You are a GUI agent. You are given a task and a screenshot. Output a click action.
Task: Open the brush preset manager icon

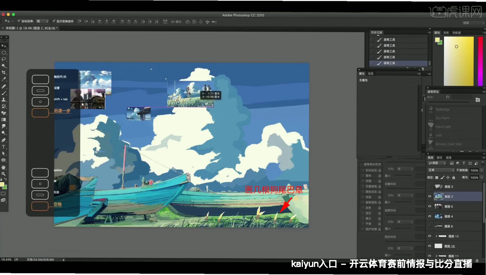(478, 100)
